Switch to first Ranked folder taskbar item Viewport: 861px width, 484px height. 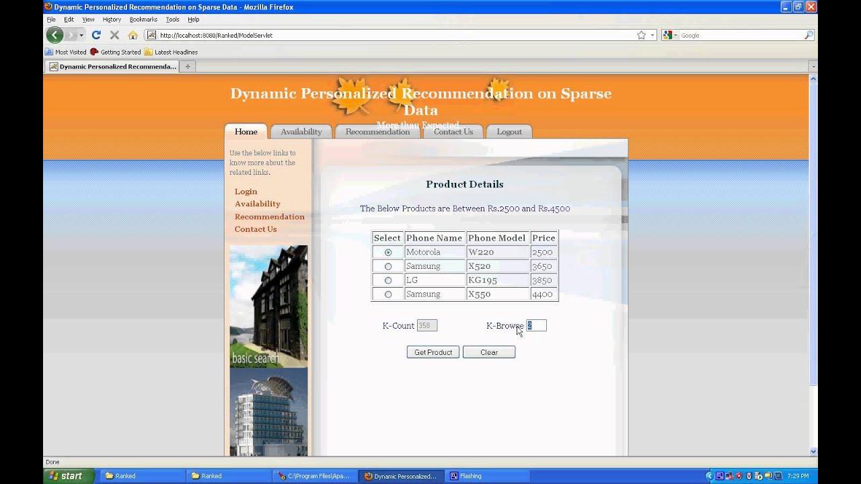(x=143, y=476)
